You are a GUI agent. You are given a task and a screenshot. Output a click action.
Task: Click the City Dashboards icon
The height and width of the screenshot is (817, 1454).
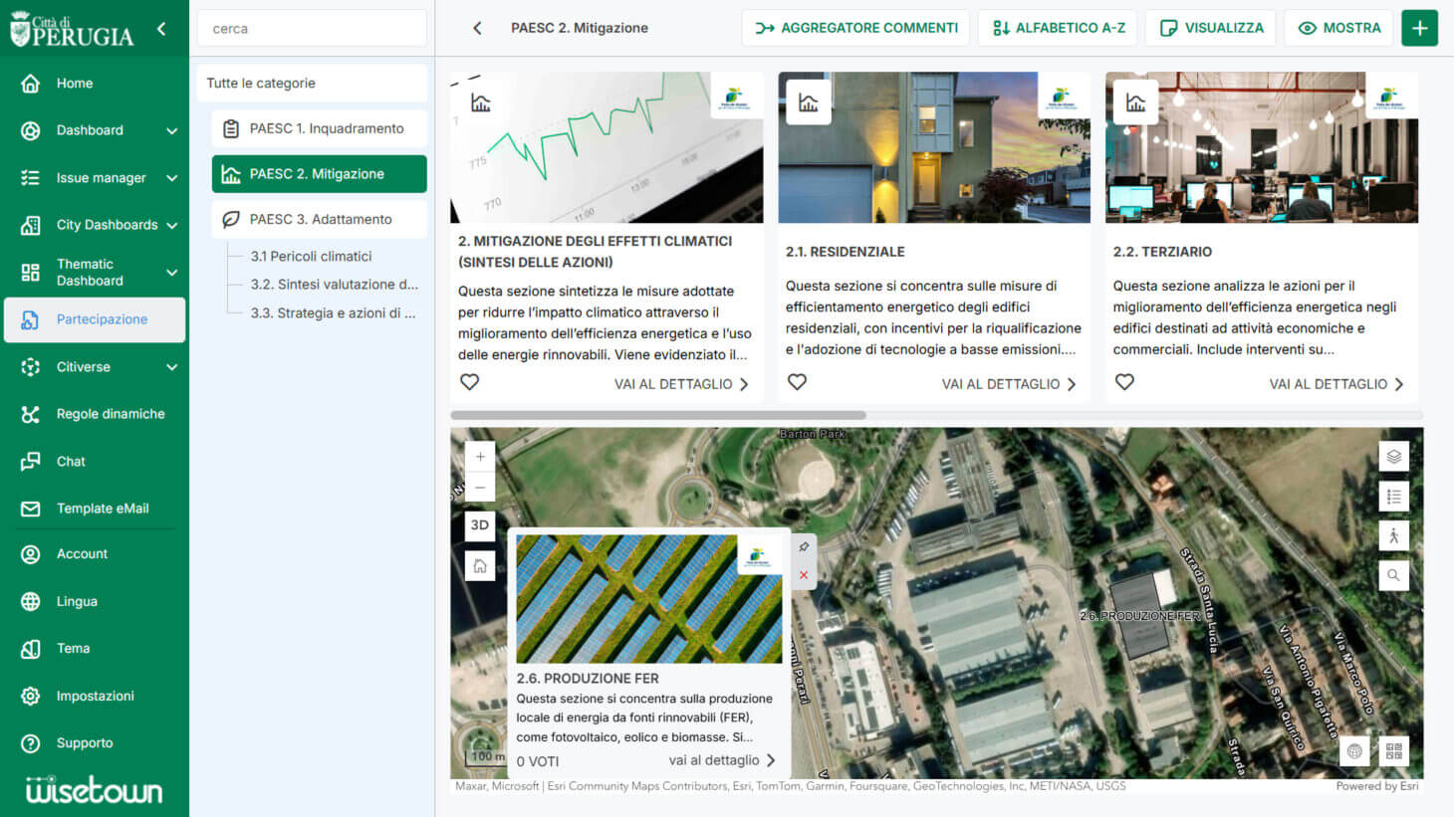(31, 225)
